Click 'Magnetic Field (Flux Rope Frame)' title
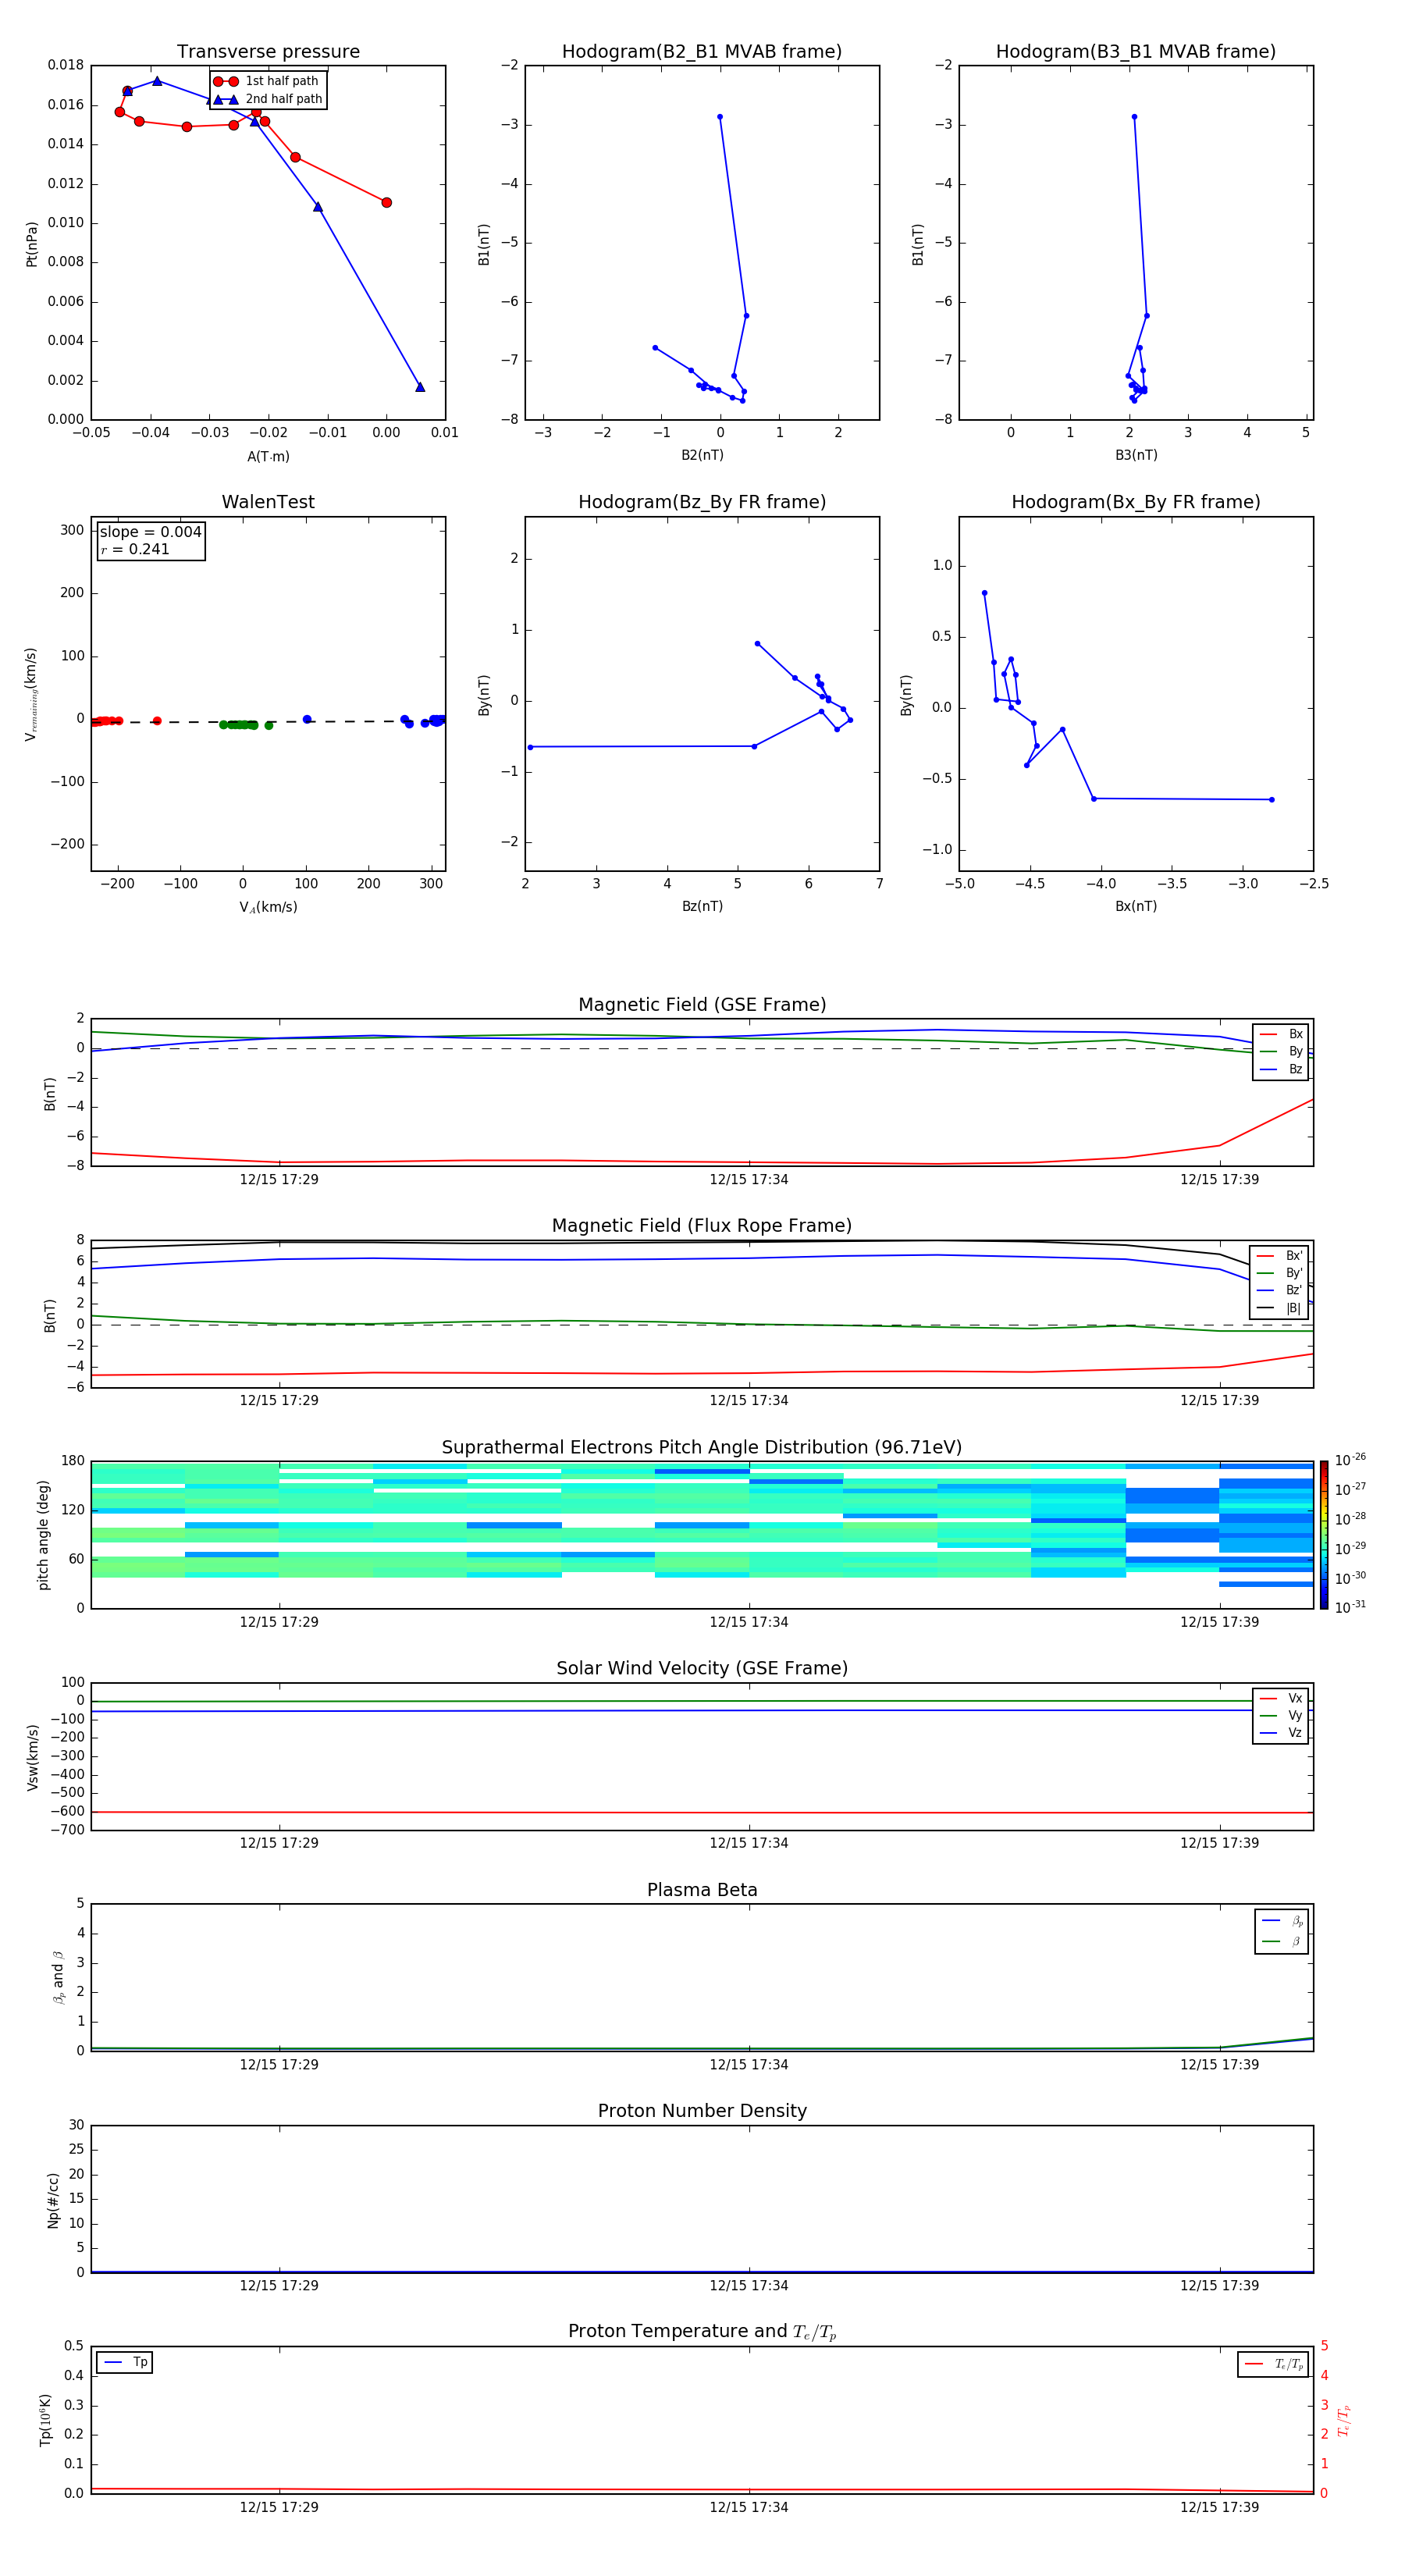 pos(702,1226)
